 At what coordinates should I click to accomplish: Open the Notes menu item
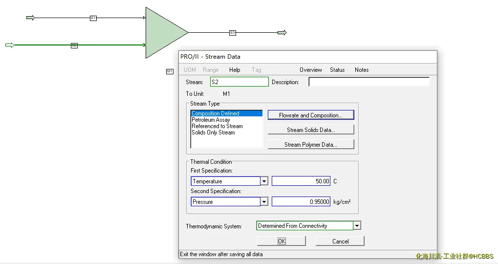coord(362,70)
